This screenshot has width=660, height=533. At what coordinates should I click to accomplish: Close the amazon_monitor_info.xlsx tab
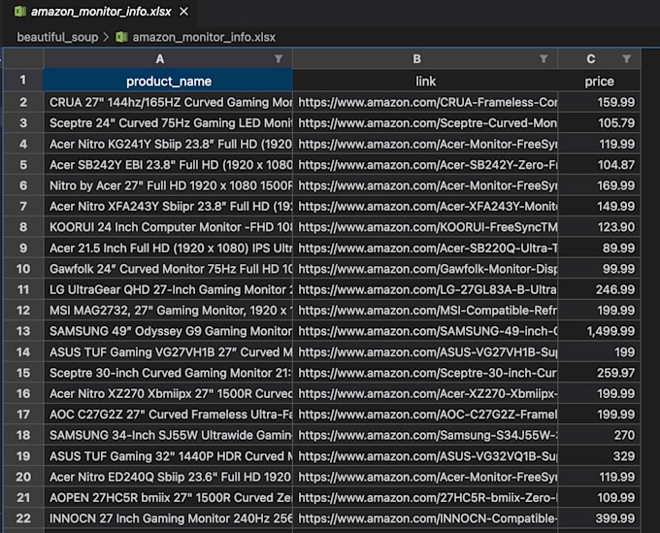tap(183, 12)
